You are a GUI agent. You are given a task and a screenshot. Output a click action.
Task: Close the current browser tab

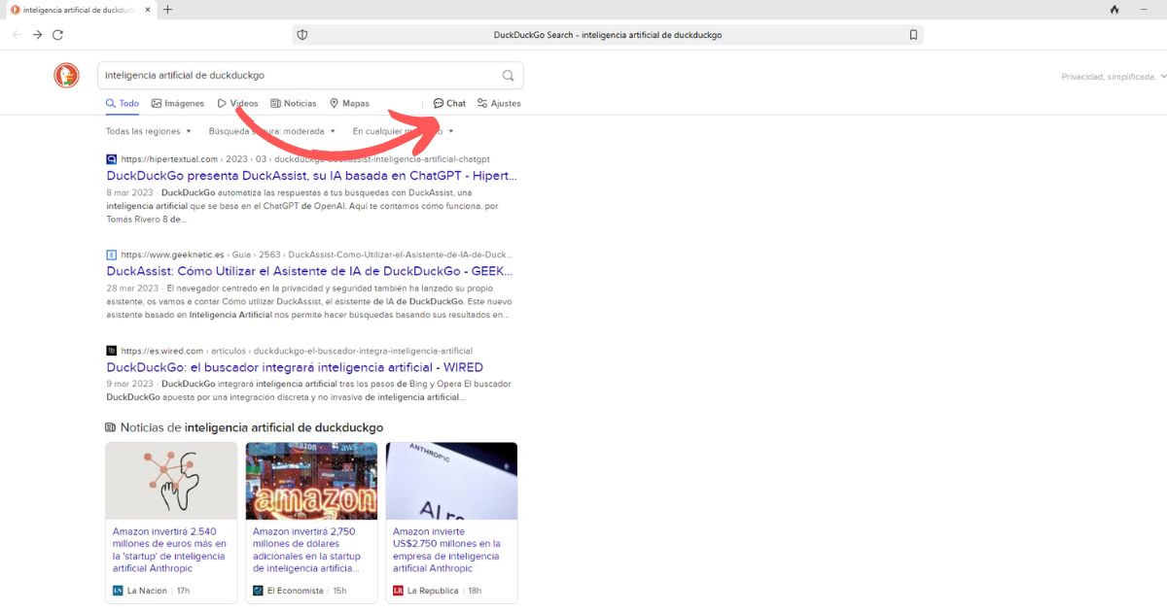146,10
